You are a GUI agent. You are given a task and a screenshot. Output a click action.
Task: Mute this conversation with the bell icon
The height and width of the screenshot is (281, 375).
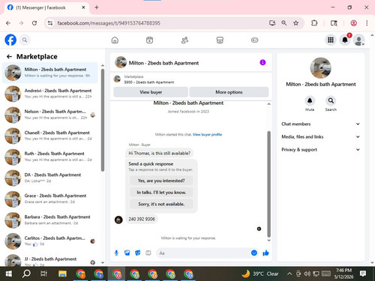click(310, 100)
